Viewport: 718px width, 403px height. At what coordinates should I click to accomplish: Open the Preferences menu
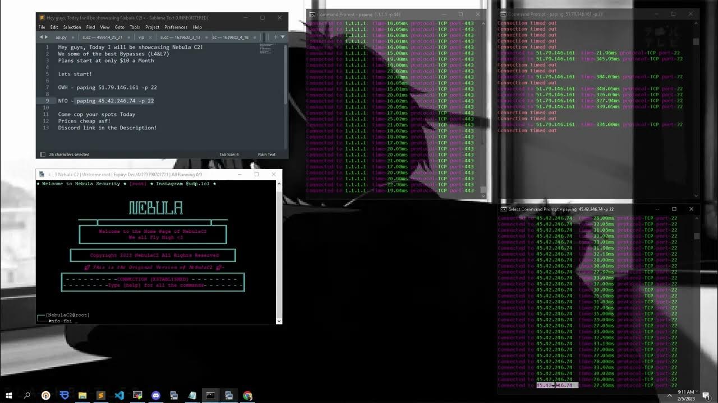pyautogui.click(x=176, y=27)
